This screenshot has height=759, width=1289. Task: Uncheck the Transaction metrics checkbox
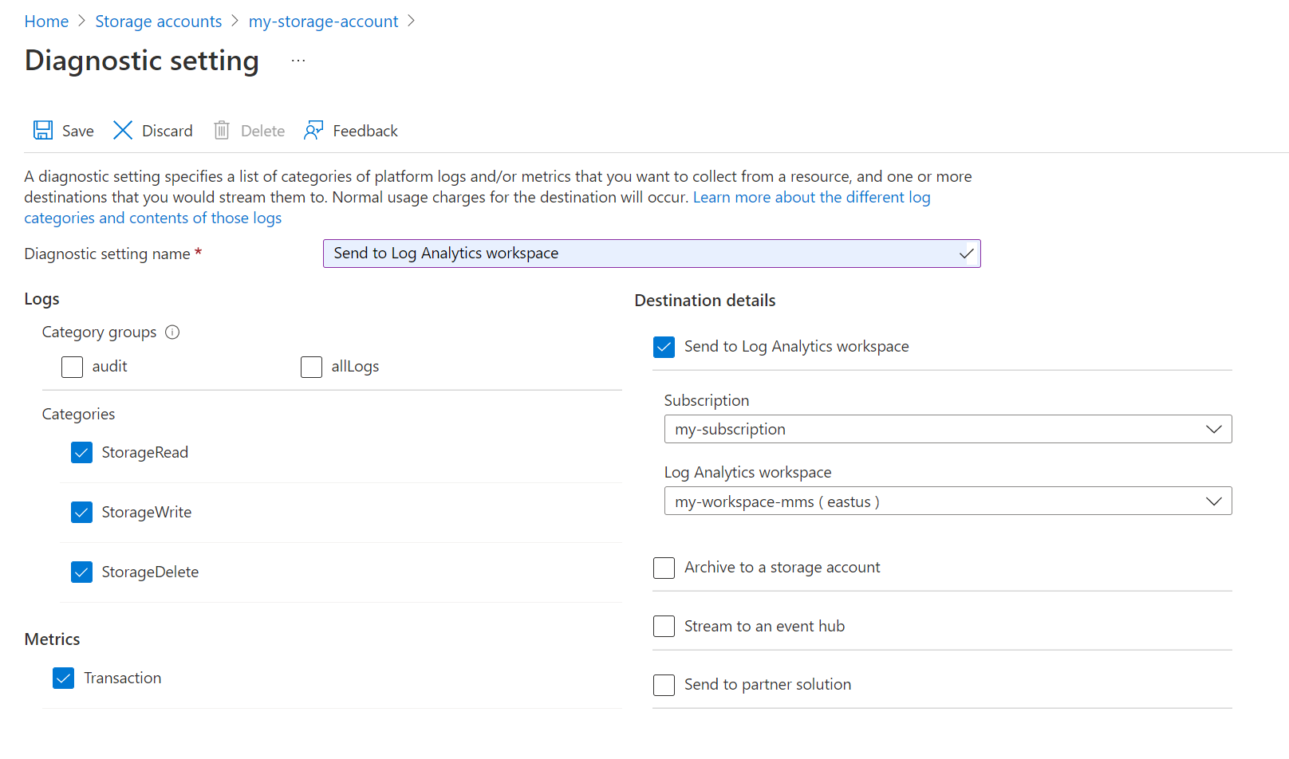[x=64, y=678]
